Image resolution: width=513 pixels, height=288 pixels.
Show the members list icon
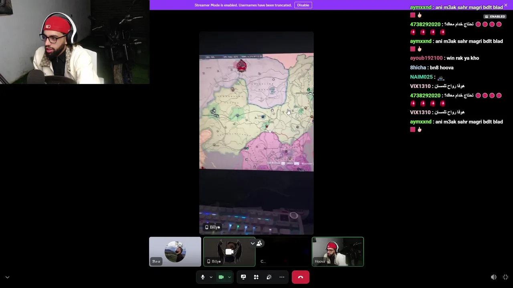click(x=259, y=243)
